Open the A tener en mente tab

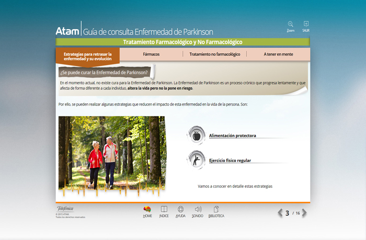(x=278, y=54)
